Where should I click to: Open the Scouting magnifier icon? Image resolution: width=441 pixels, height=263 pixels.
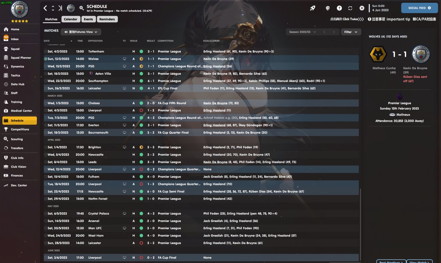coord(6,139)
